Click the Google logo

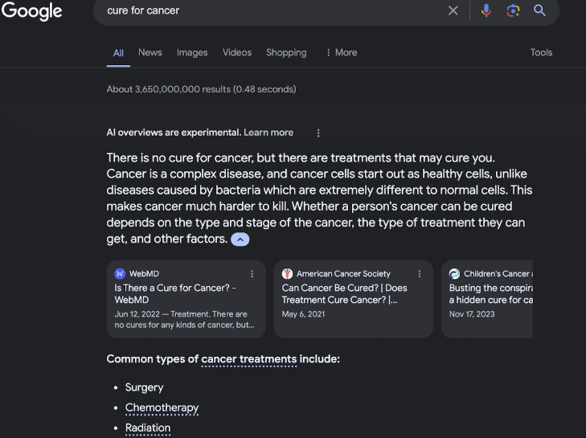(32, 10)
